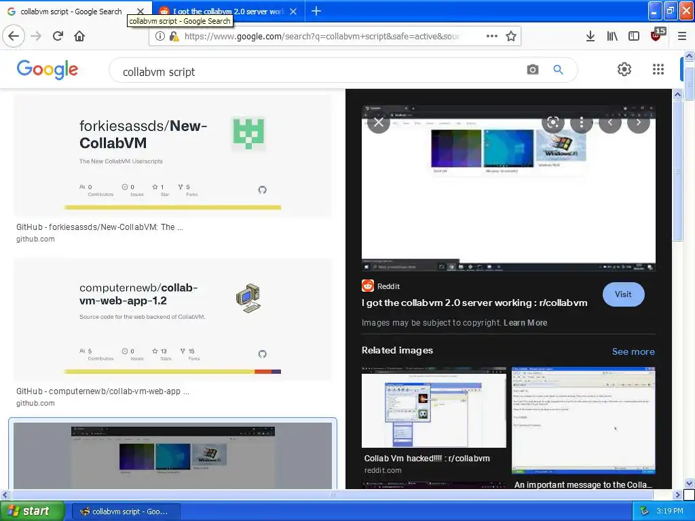Open 'I got the collabvm 2.0 server working' title

coord(474,303)
